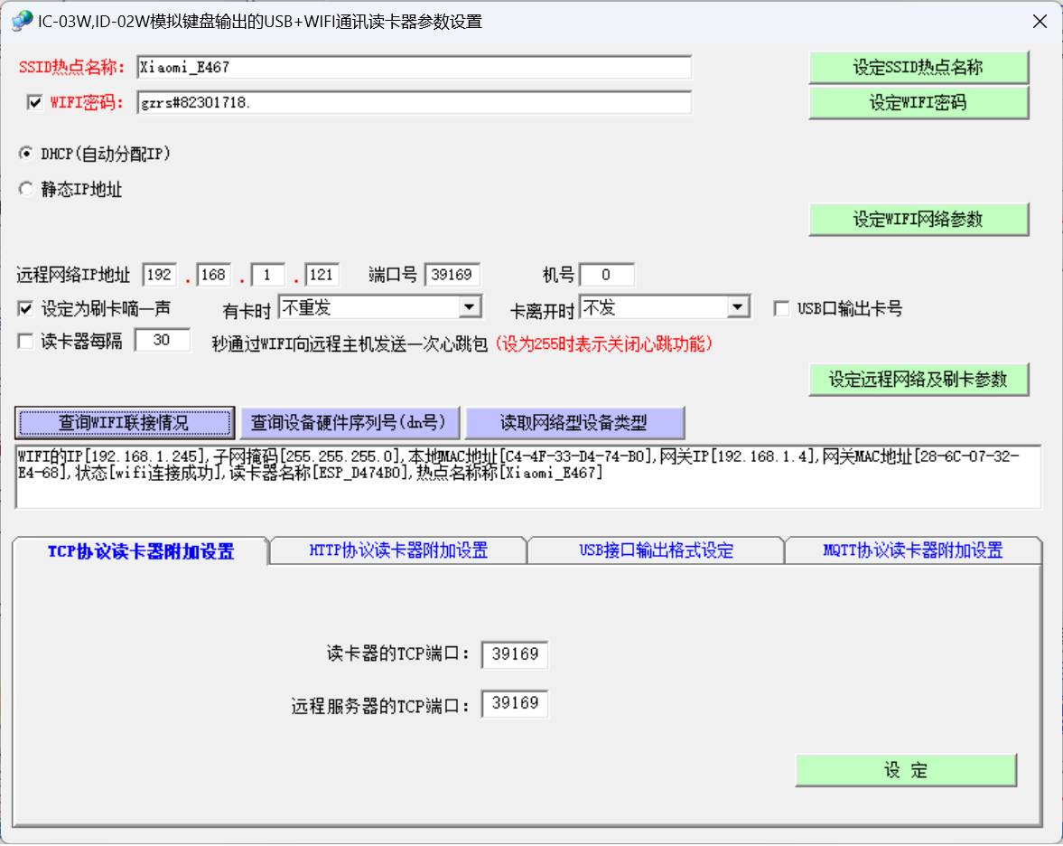The height and width of the screenshot is (846, 1063).
Task: Select DHCP automatic IP assignment option
Action: click(24, 154)
